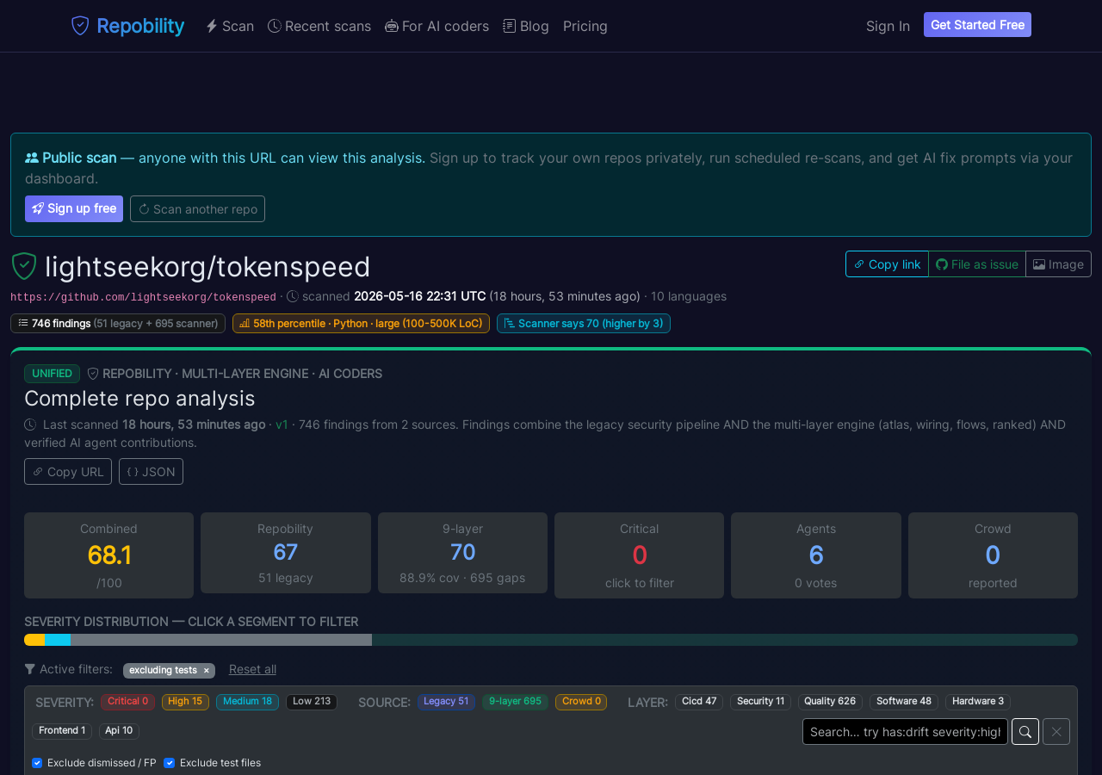Open the Scan nav item

(230, 26)
